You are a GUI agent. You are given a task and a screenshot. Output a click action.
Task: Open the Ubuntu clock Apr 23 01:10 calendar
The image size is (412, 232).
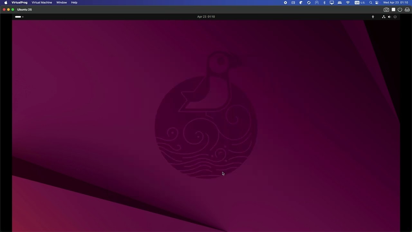click(206, 17)
